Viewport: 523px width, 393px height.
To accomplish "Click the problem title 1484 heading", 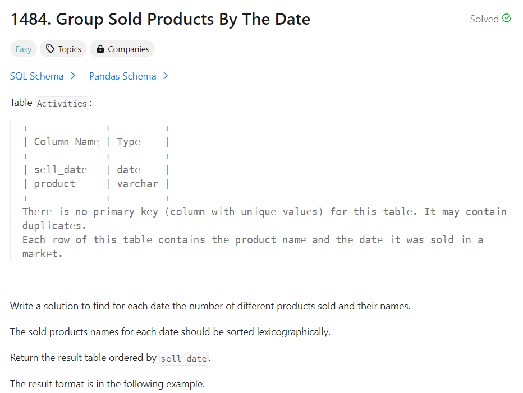I will point(160,19).
